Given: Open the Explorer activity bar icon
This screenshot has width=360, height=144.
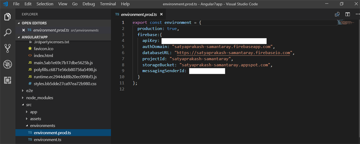Looking at the screenshot, I should pyautogui.click(x=8, y=17).
